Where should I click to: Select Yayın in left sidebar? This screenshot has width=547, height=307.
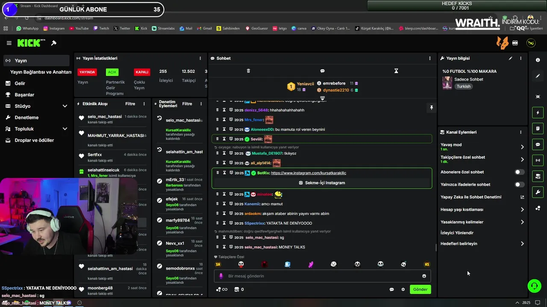(36, 61)
